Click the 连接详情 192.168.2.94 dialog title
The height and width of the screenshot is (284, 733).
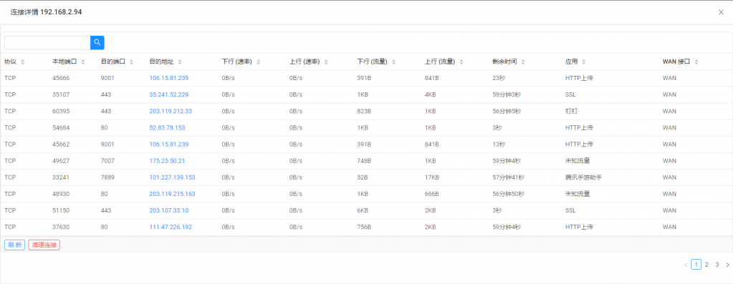coord(47,12)
